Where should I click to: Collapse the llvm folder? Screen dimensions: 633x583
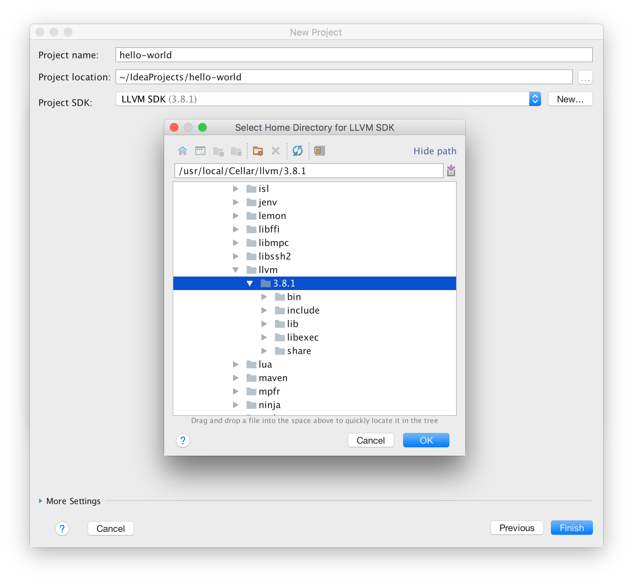[x=236, y=270]
